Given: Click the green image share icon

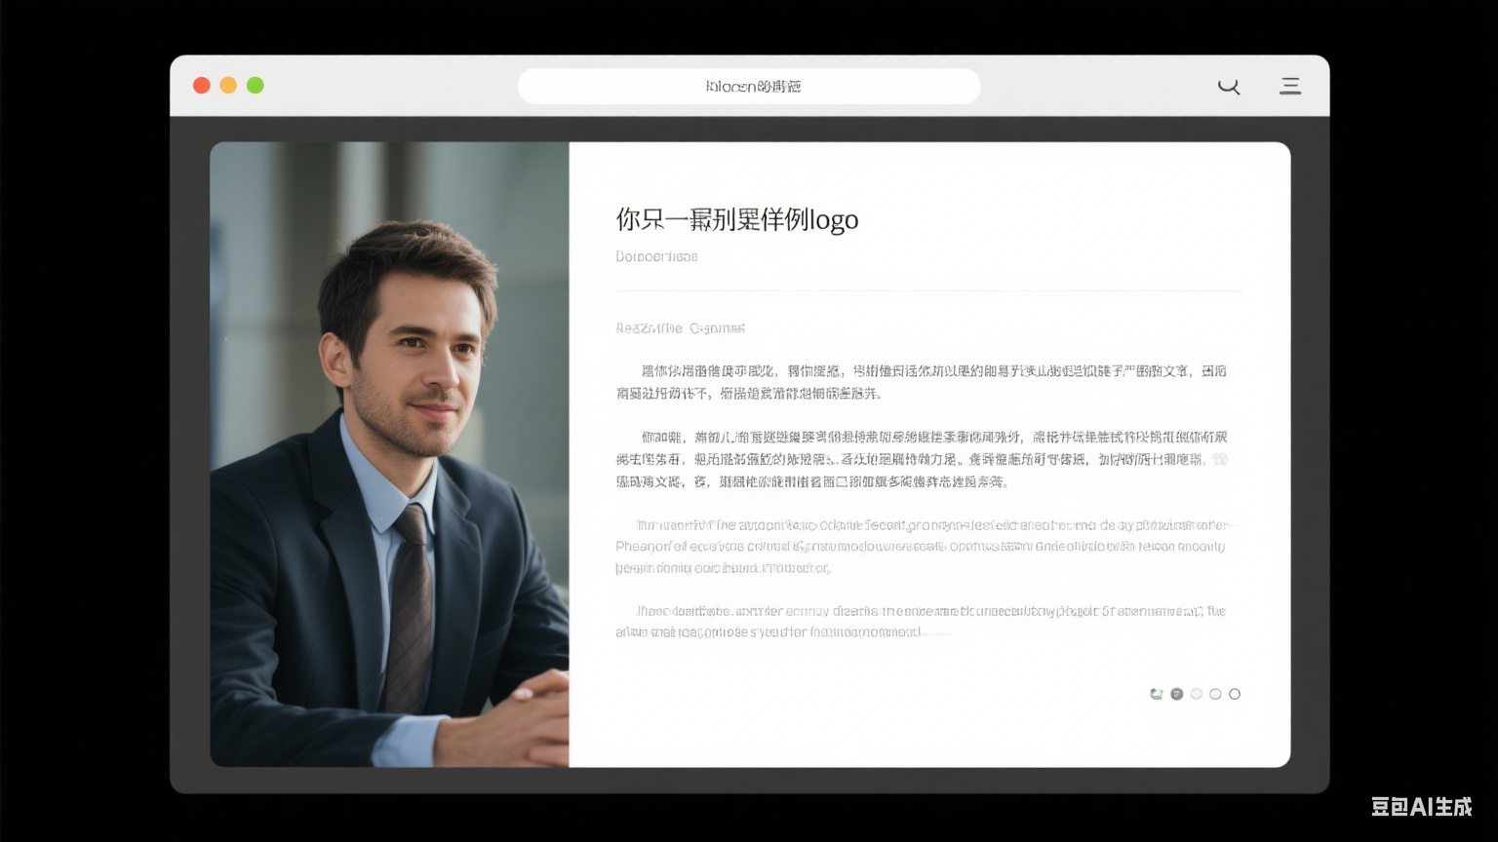Looking at the screenshot, I should (1156, 693).
